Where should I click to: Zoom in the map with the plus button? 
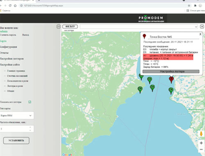[x=201, y=143]
